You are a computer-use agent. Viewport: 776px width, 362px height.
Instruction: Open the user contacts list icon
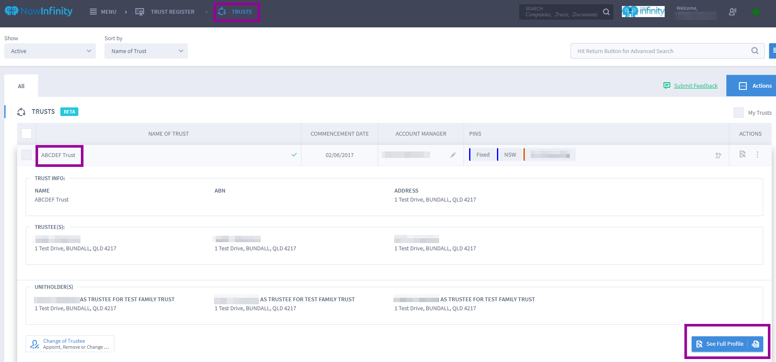pyautogui.click(x=733, y=12)
